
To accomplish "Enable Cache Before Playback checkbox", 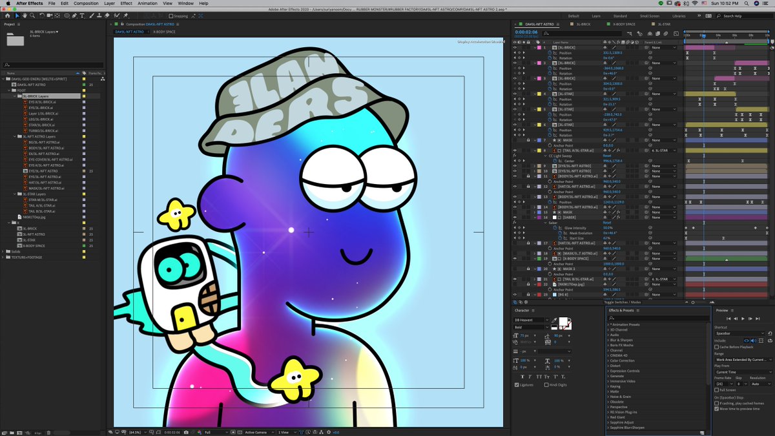I will point(716,347).
